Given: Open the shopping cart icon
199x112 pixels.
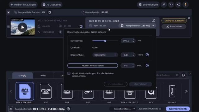Looking at the screenshot, I should pos(171,5).
